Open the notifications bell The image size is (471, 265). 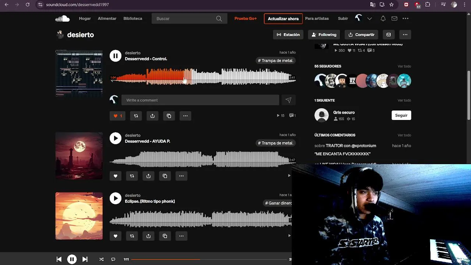tap(383, 18)
